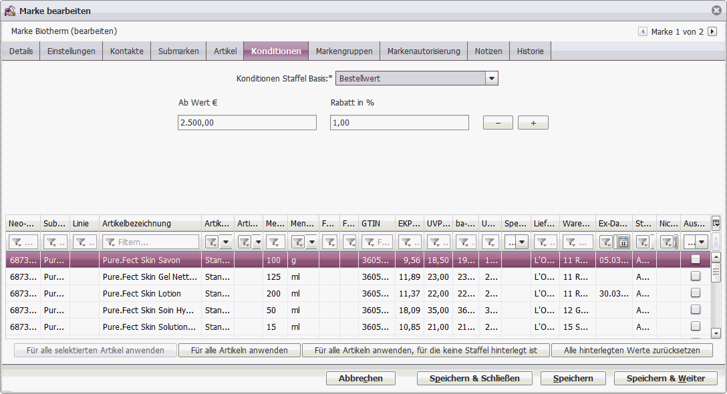Switch to the Artikel tab
Image resolution: width=727 pixels, height=394 pixels.
tap(225, 51)
